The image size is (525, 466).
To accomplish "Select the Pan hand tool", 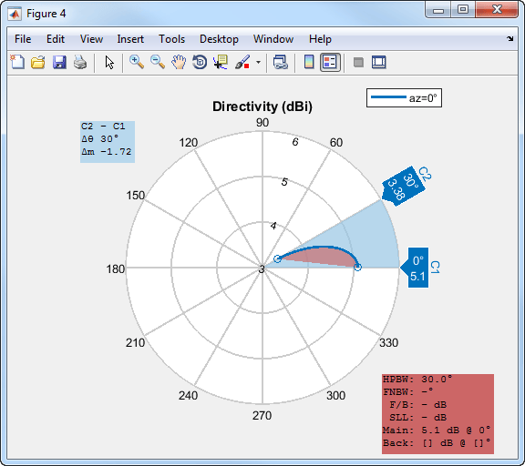I will (179, 62).
